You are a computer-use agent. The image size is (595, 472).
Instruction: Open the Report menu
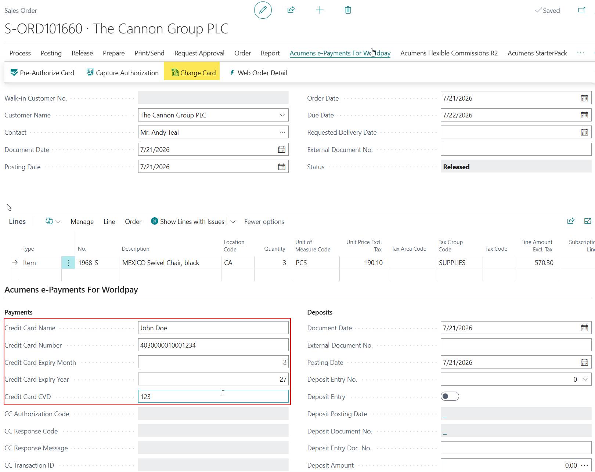[x=270, y=53]
